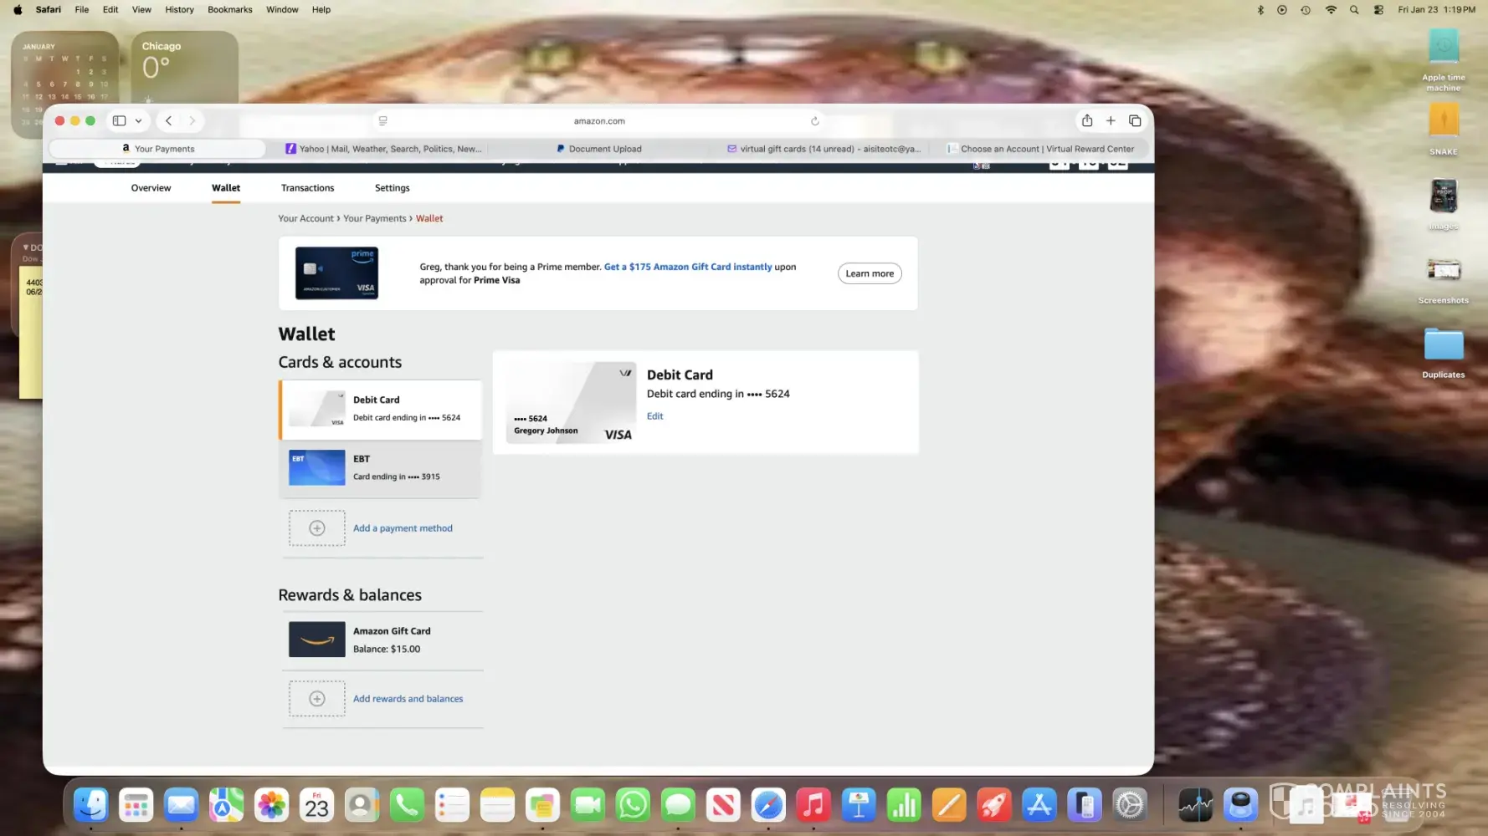Go back with the back arrow
Image resolution: width=1488 pixels, height=836 pixels.
point(168,120)
